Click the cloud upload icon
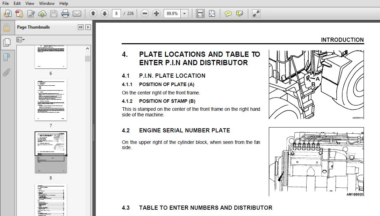Image resolution: width=380 pixels, height=216 pixels. click(42, 14)
